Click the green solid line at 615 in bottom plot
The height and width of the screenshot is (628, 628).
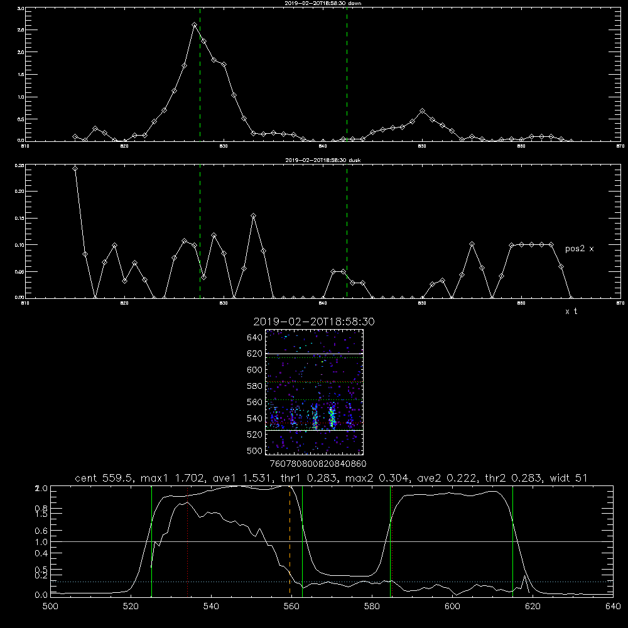tap(512, 541)
